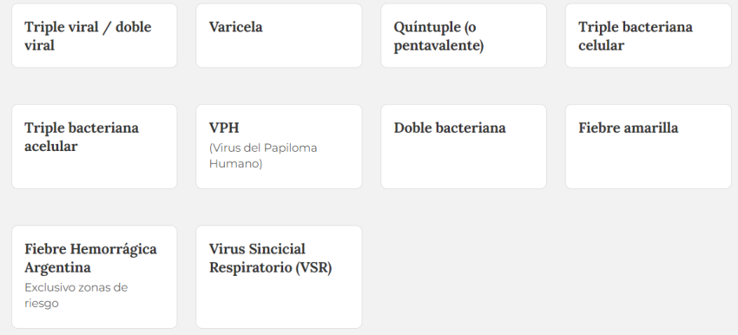Select the Varicela vaccine card

point(279,36)
